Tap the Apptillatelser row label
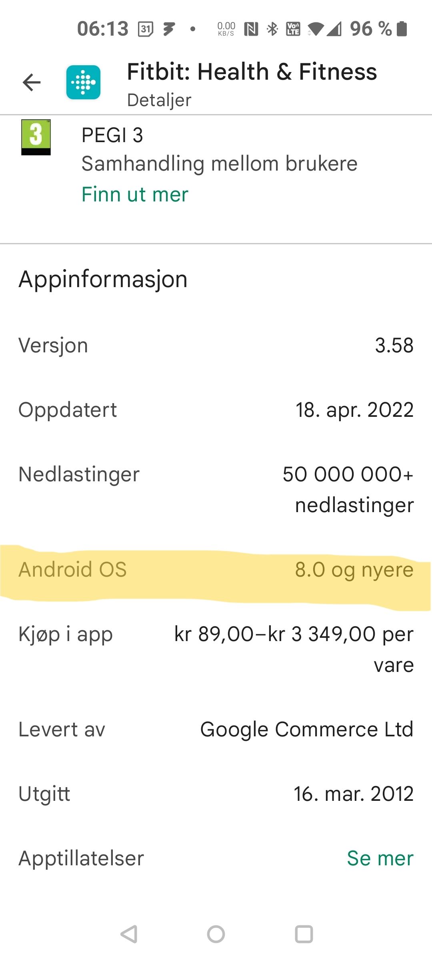This screenshot has height=961, width=432. click(x=81, y=858)
